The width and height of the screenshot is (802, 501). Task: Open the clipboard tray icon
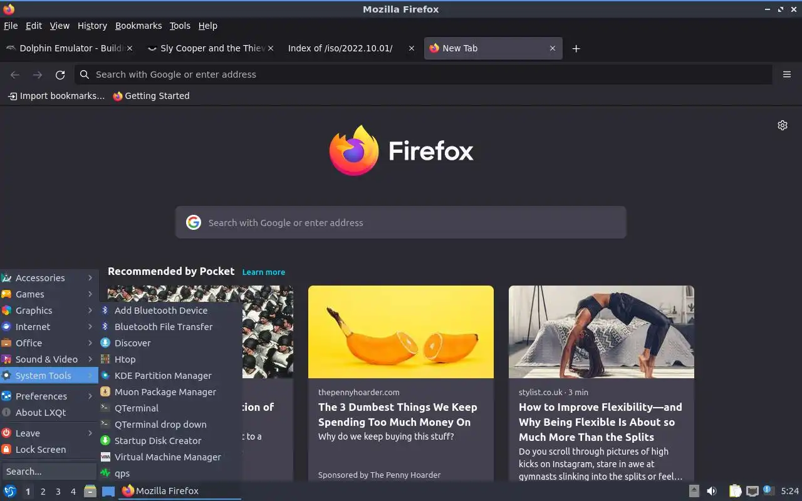click(x=735, y=491)
